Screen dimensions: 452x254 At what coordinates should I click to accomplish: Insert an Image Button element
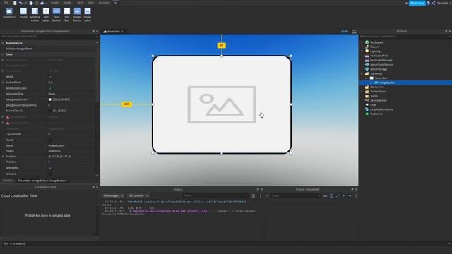77,14
